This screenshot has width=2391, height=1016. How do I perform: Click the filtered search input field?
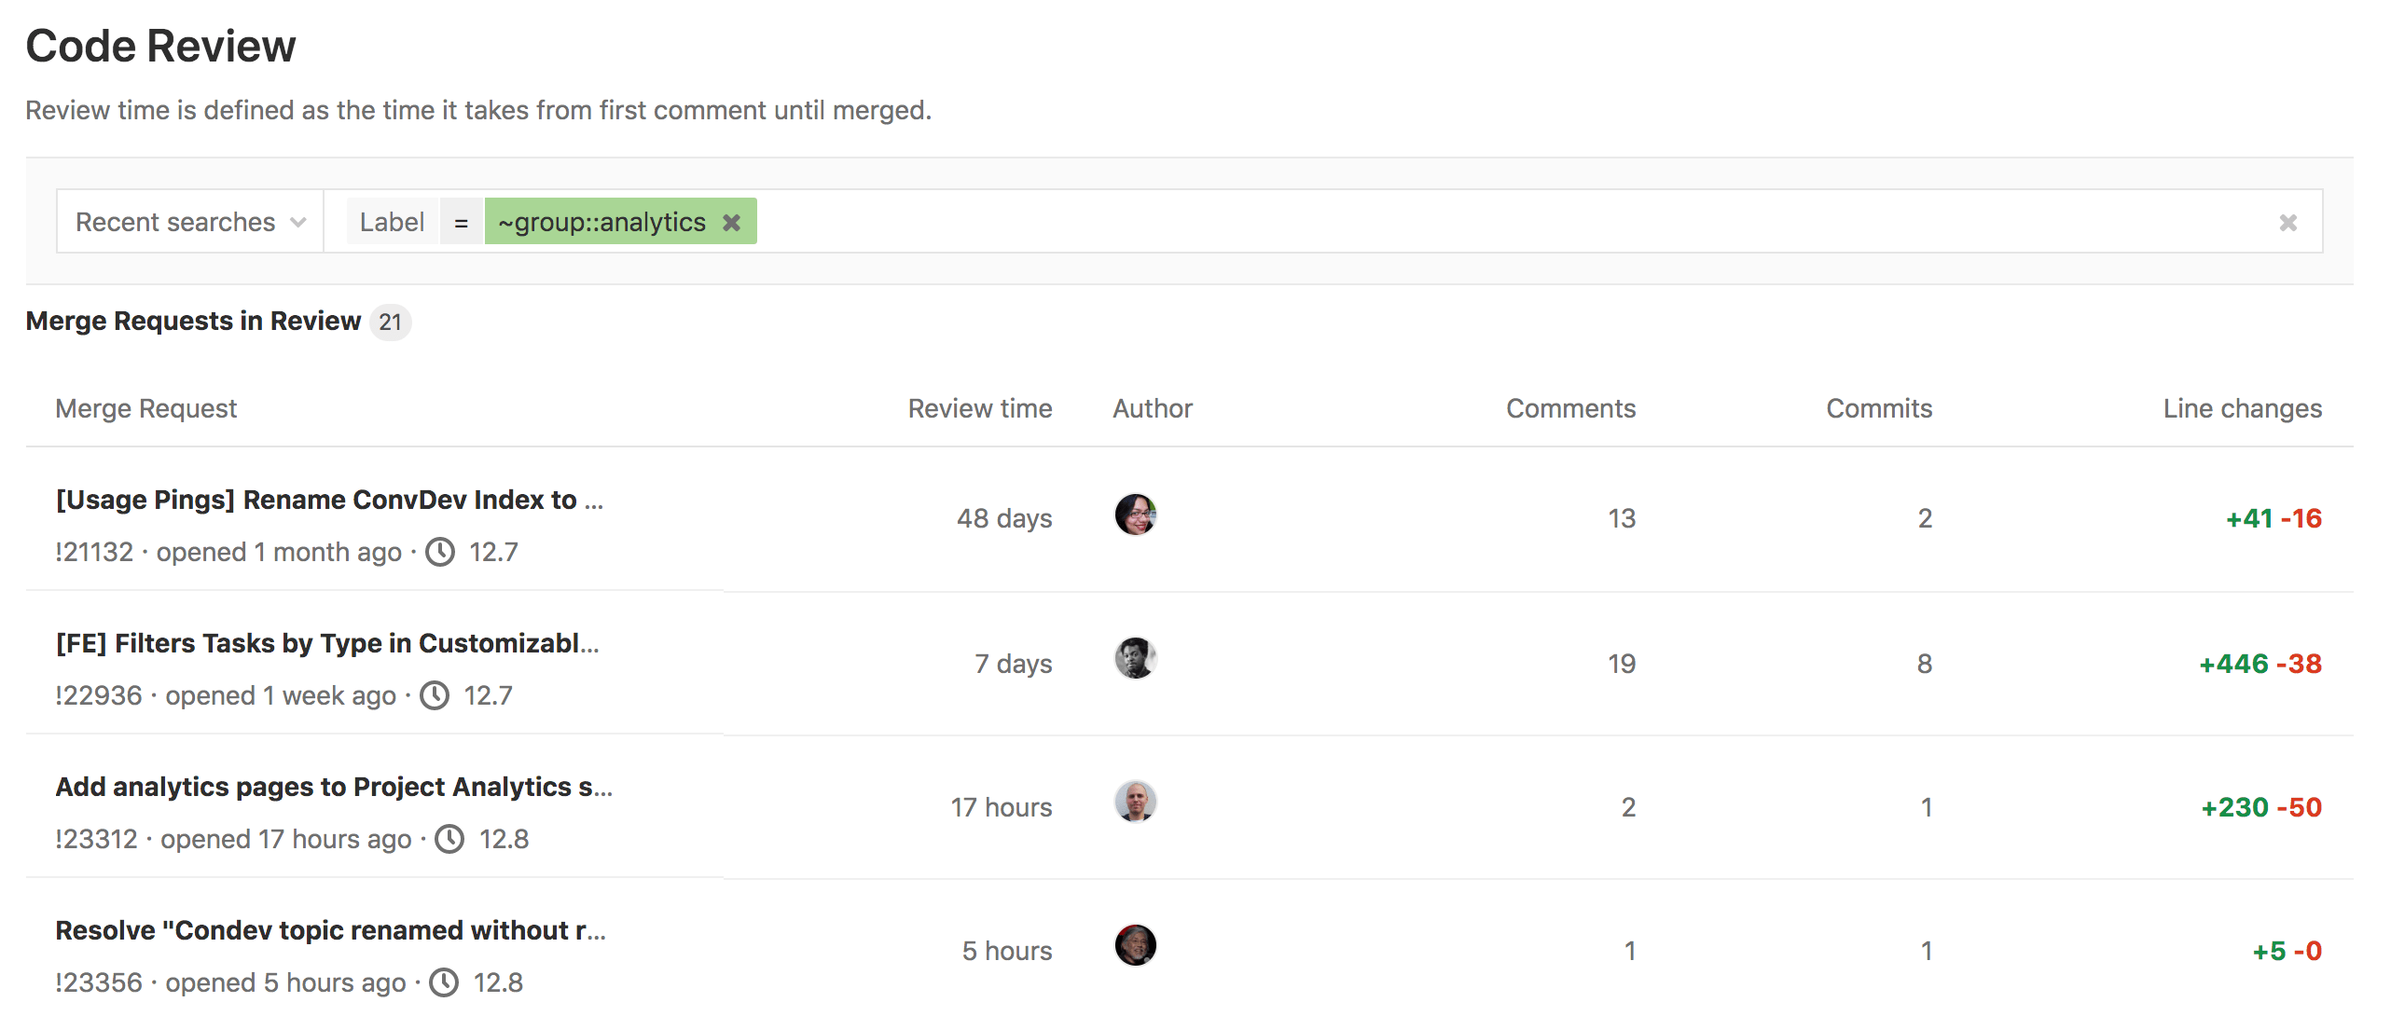click(1399, 221)
